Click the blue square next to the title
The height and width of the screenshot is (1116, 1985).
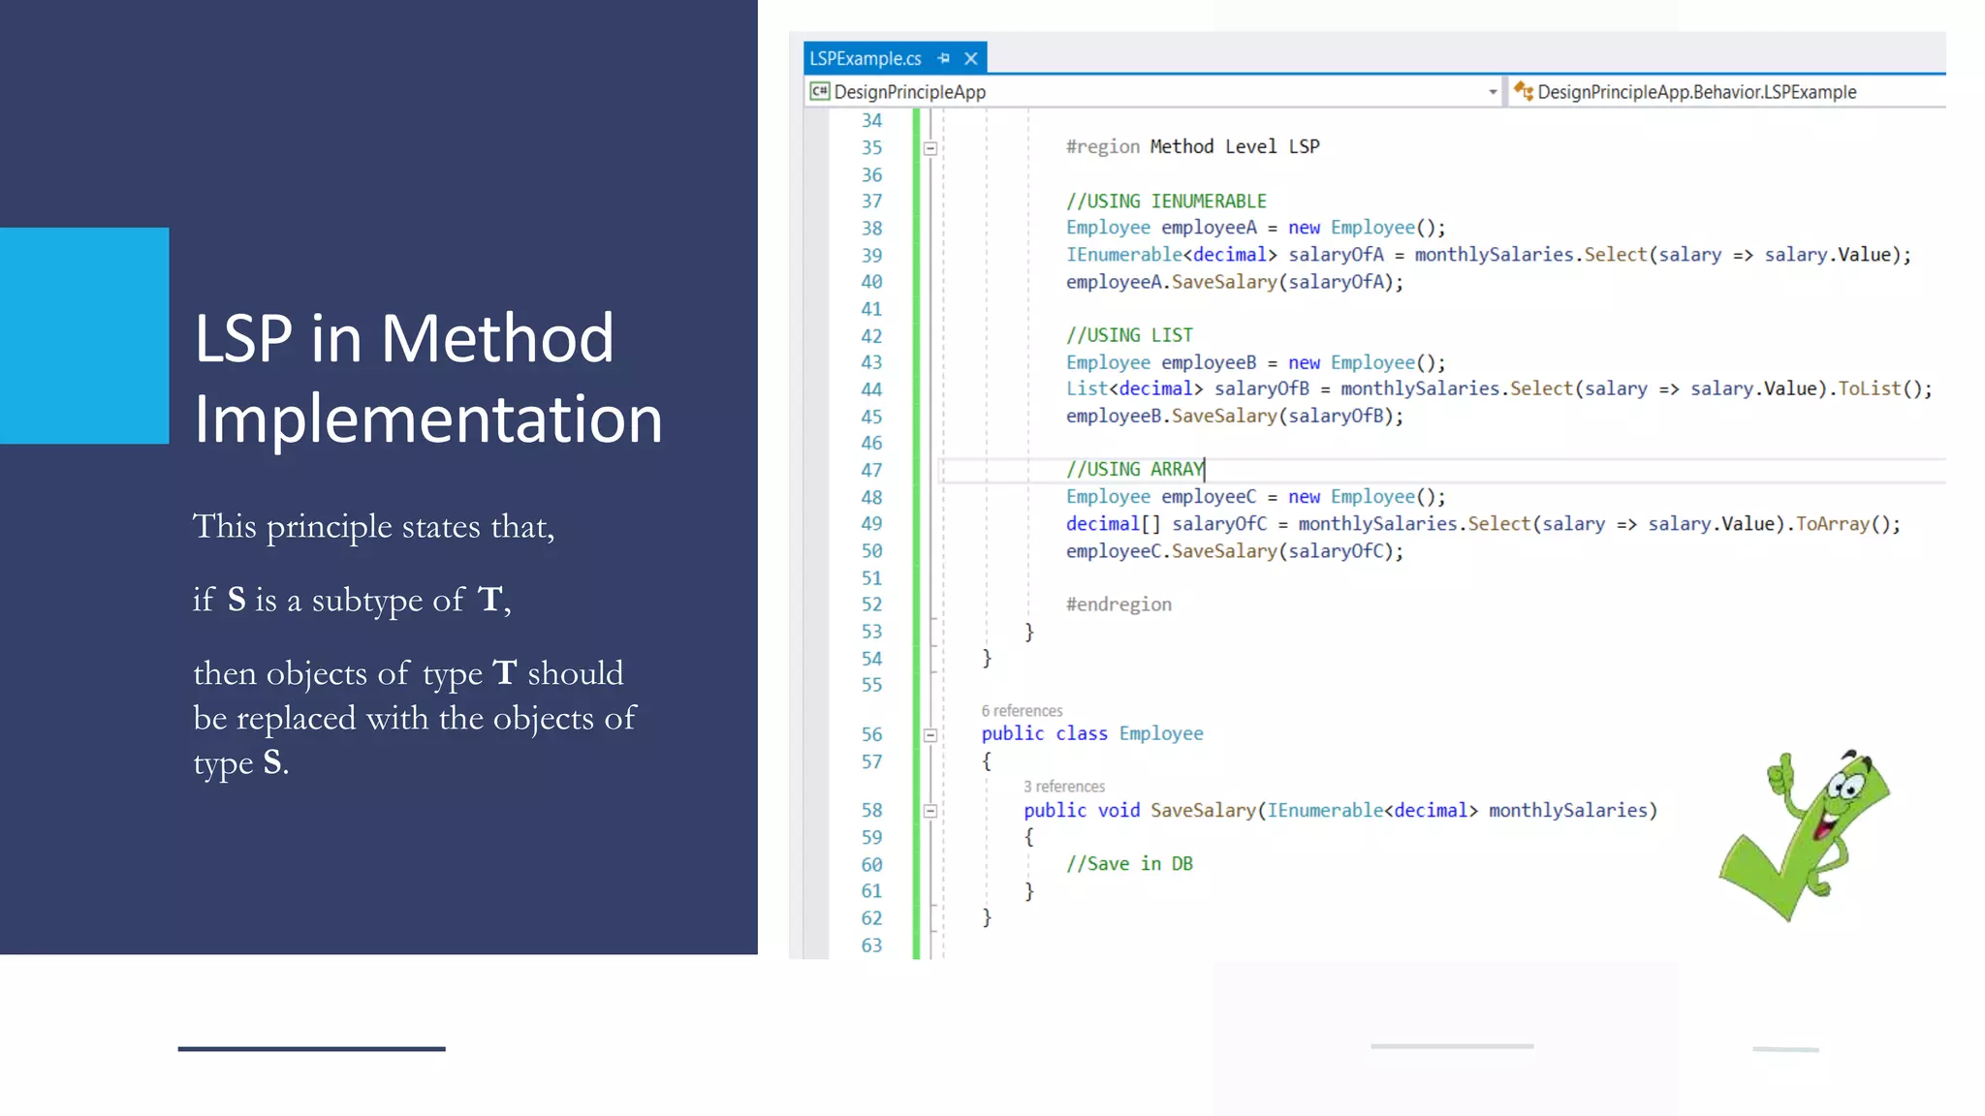click(84, 335)
